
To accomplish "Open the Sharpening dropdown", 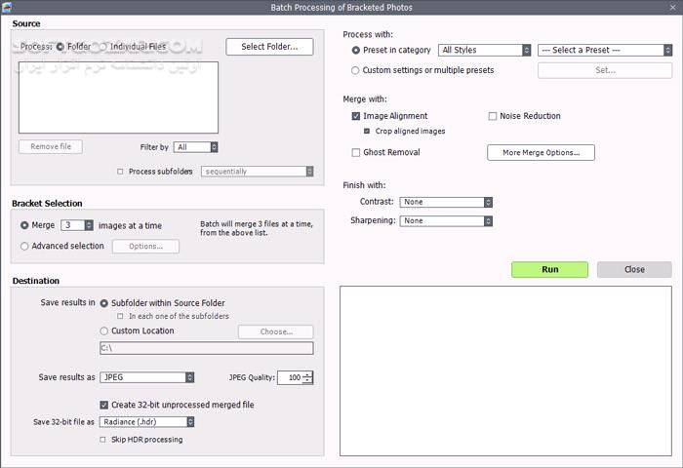I will click(x=447, y=221).
